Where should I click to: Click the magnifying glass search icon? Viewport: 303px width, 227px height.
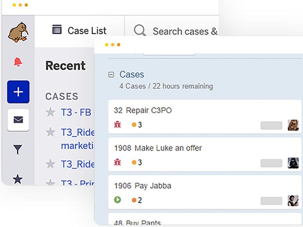[x=140, y=31]
